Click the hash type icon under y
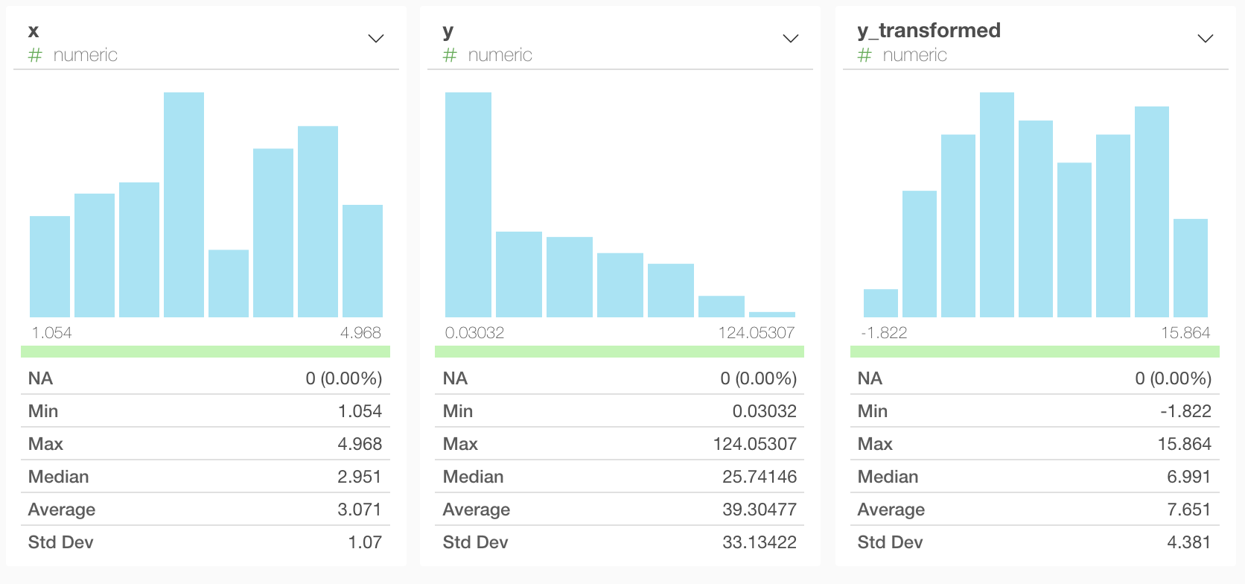The height and width of the screenshot is (584, 1245). [450, 55]
